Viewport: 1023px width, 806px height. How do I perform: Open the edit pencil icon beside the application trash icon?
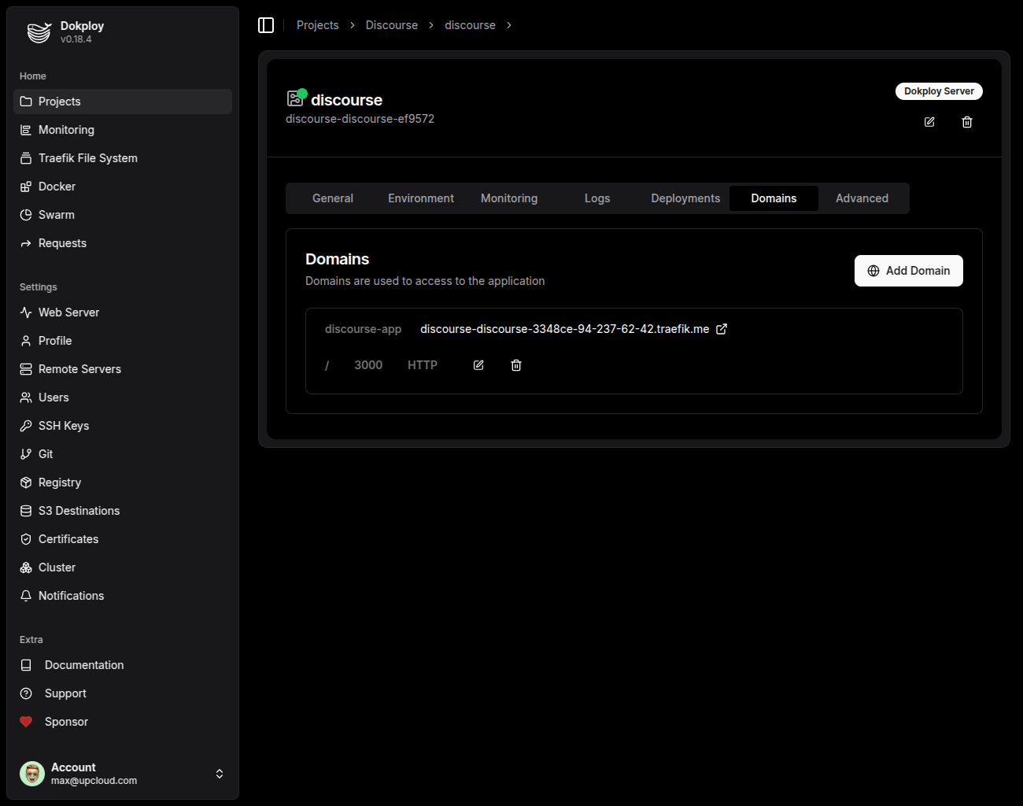(x=929, y=122)
